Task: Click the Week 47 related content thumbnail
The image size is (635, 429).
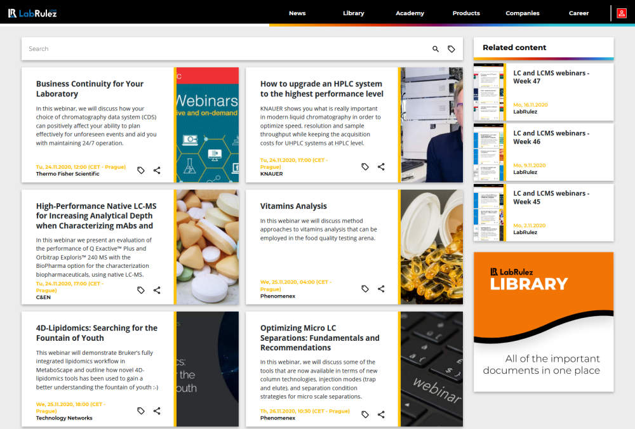Action: (489, 92)
